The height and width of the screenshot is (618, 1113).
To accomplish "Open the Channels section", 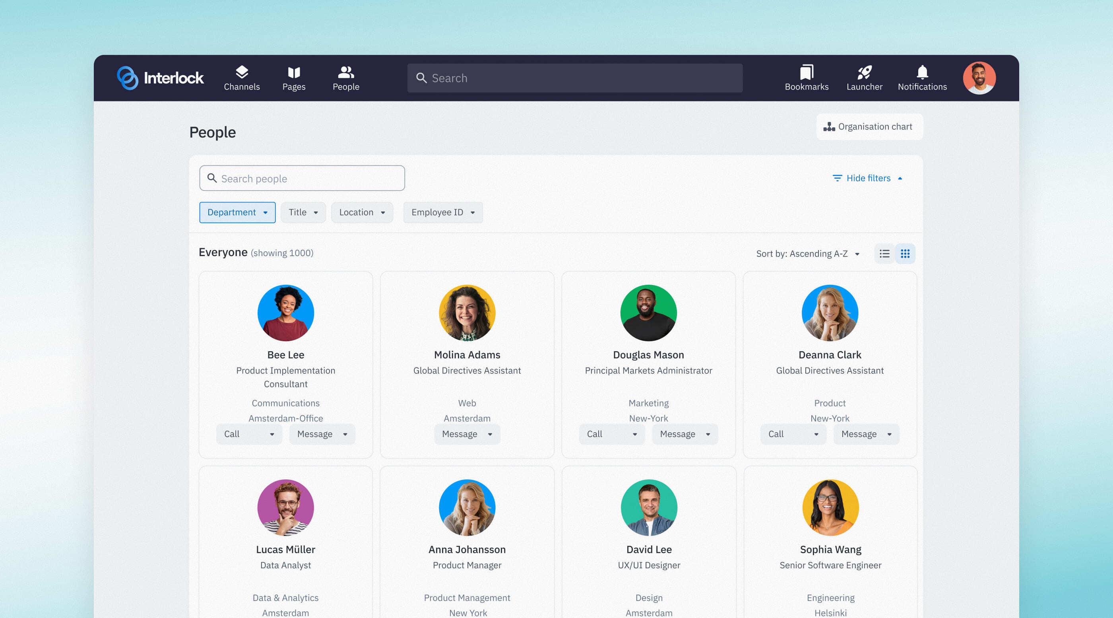I will click(x=242, y=78).
